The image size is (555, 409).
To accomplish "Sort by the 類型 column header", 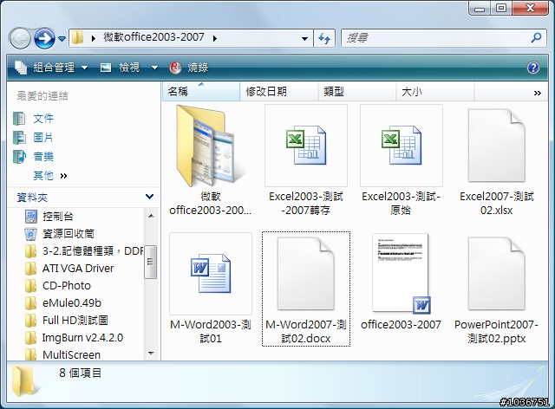I will (x=357, y=92).
